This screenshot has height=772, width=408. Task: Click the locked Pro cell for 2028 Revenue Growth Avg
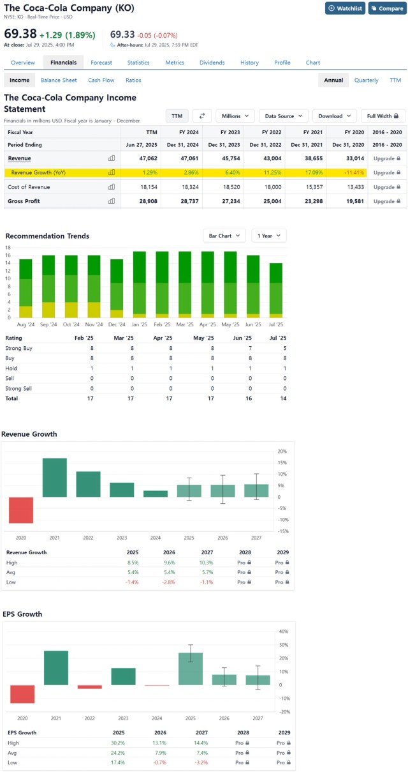coord(244,573)
